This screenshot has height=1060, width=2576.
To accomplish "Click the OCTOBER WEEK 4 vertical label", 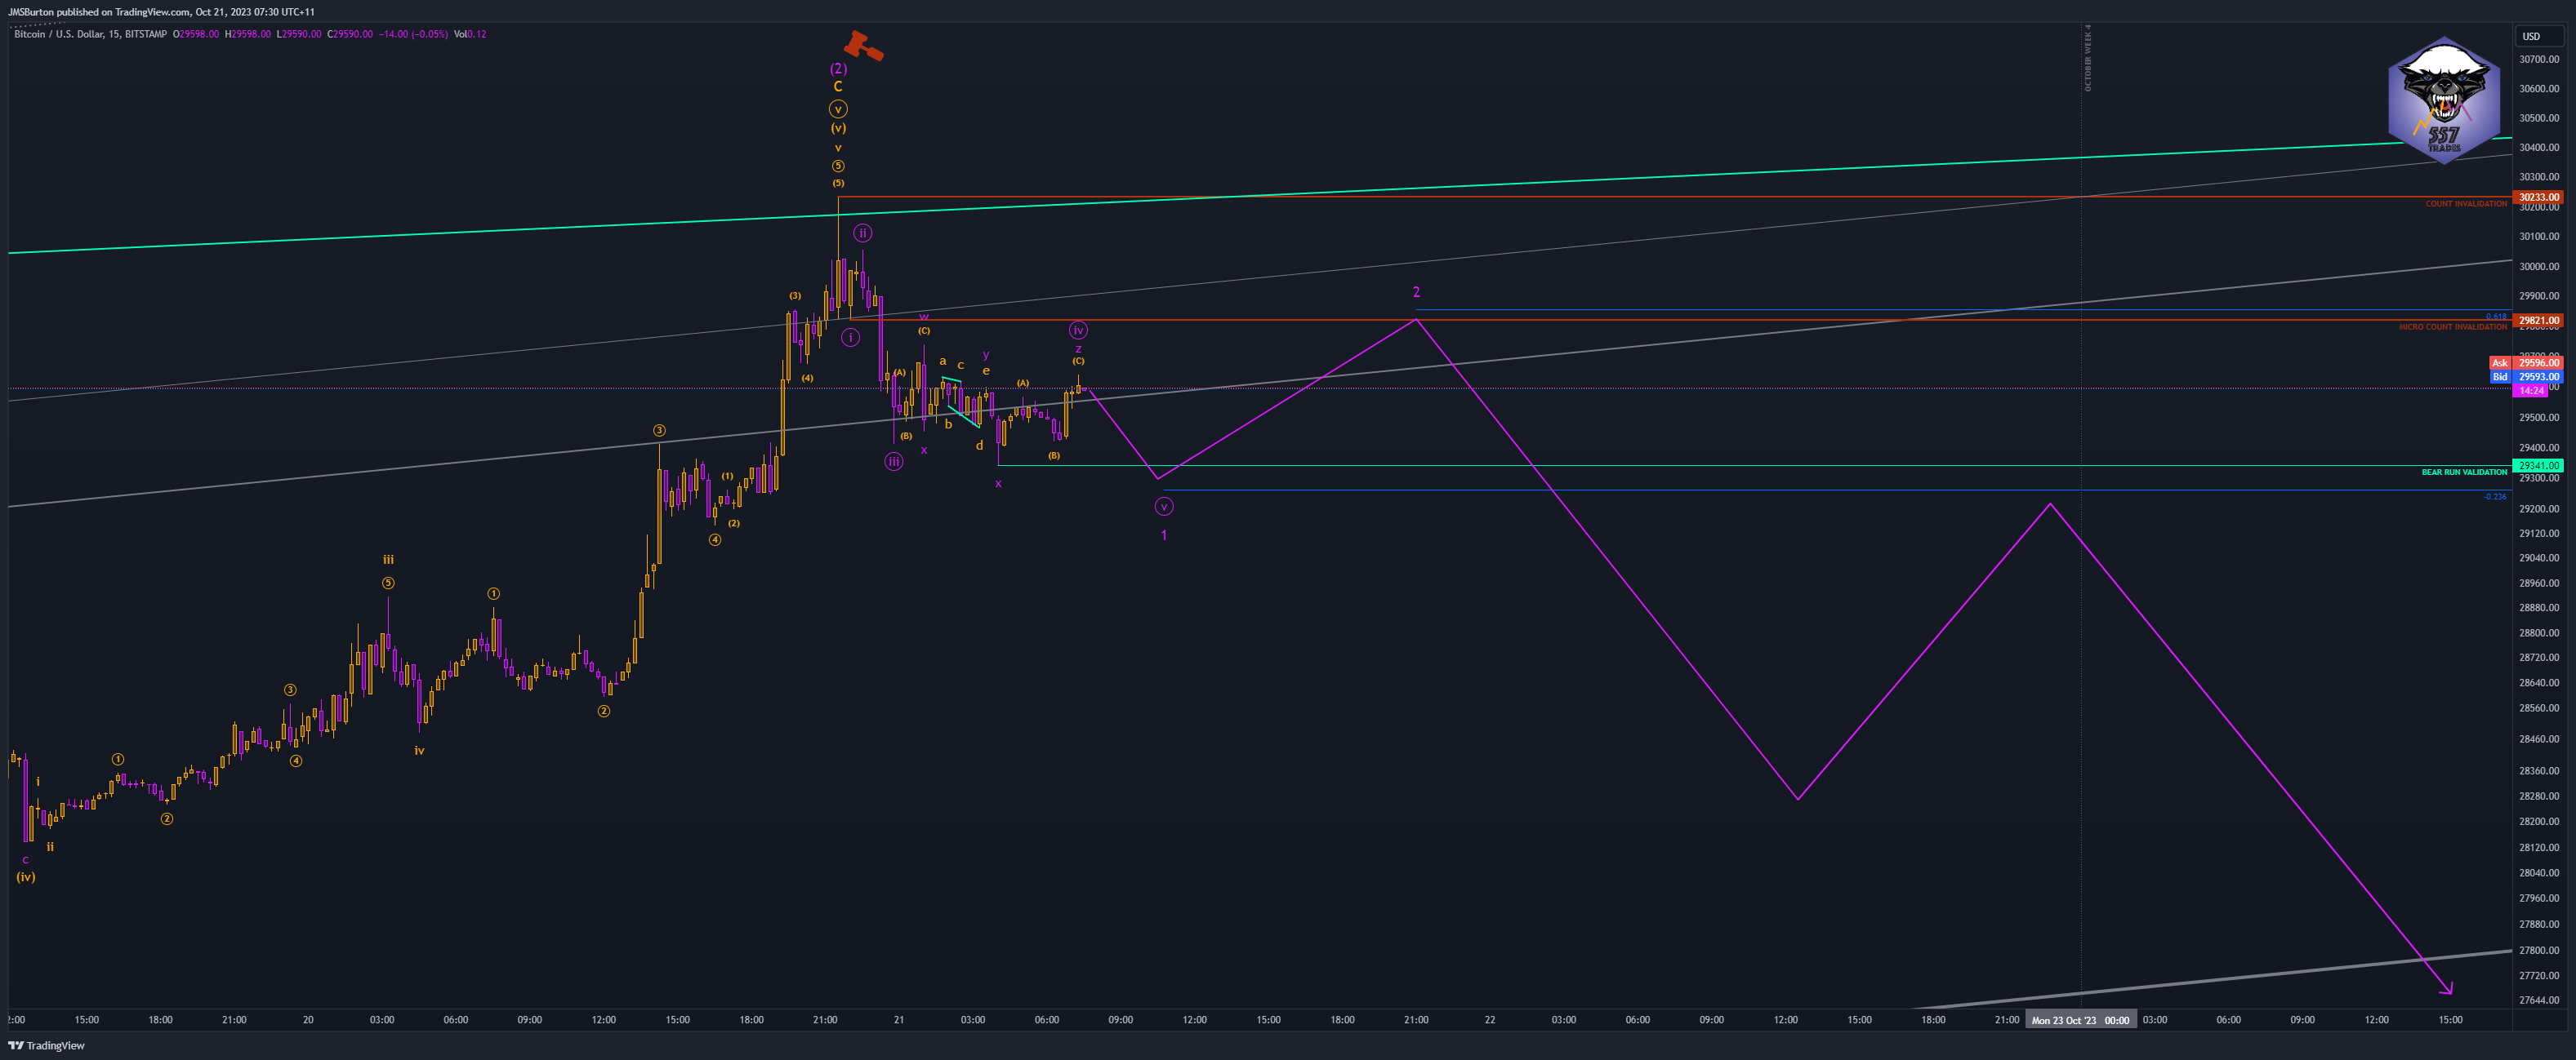I will click(x=2088, y=58).
